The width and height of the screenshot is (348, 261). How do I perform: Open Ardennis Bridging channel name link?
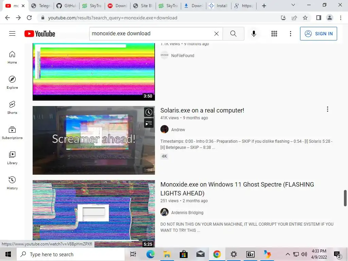(x=187, y=213)
